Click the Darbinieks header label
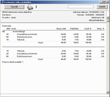 (7, 26)
